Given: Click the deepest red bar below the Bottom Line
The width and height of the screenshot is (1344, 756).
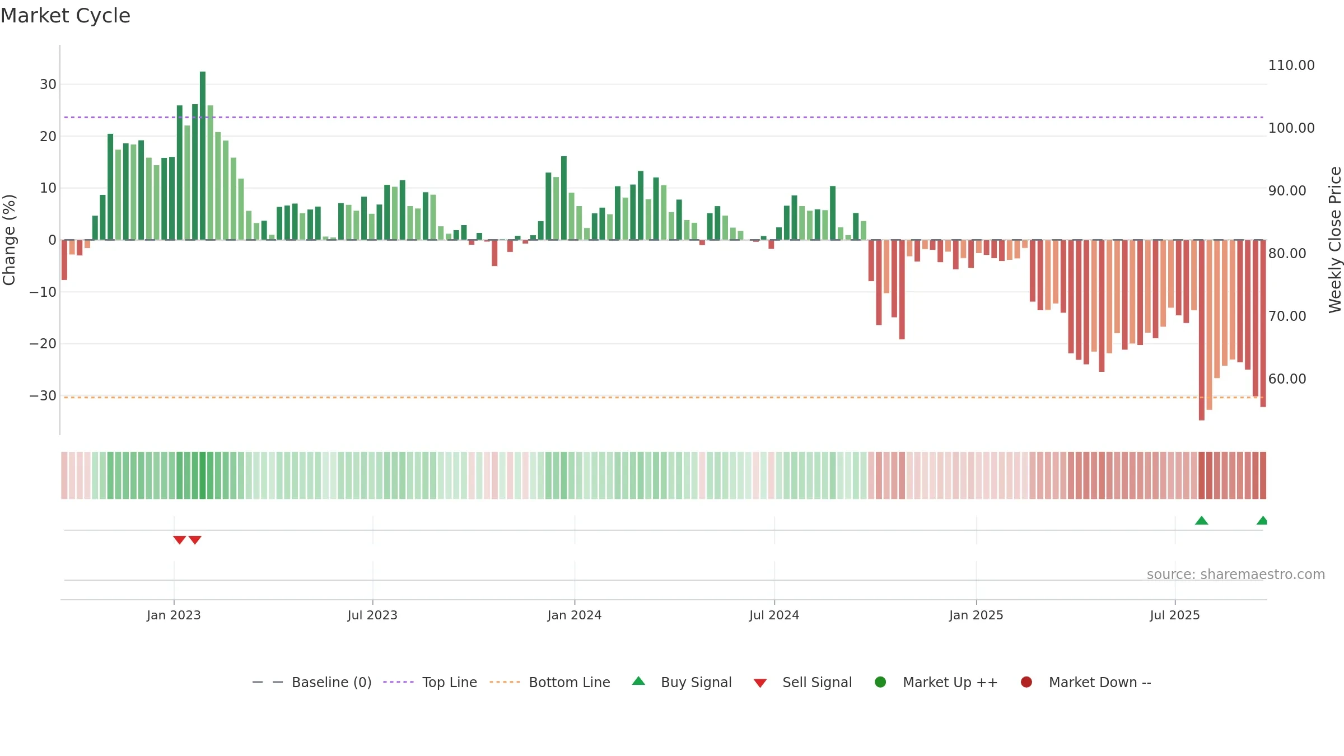Looking at the screenshot, I should point(1202,330).
